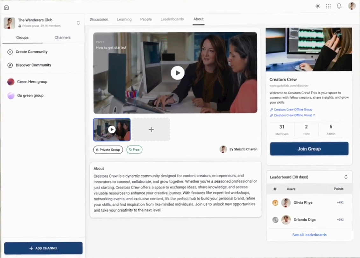Add new media with plus placeholder
Screen dimensions: 360x258
coord(151,130)
